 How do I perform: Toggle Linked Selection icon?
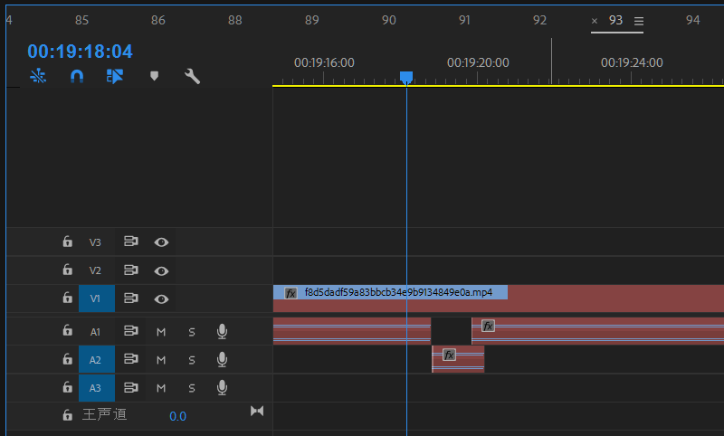pos(115,77)
